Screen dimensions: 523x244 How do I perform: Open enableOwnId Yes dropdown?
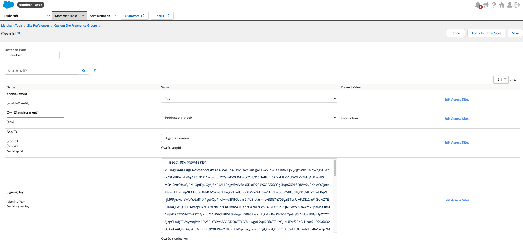point(249,99)
